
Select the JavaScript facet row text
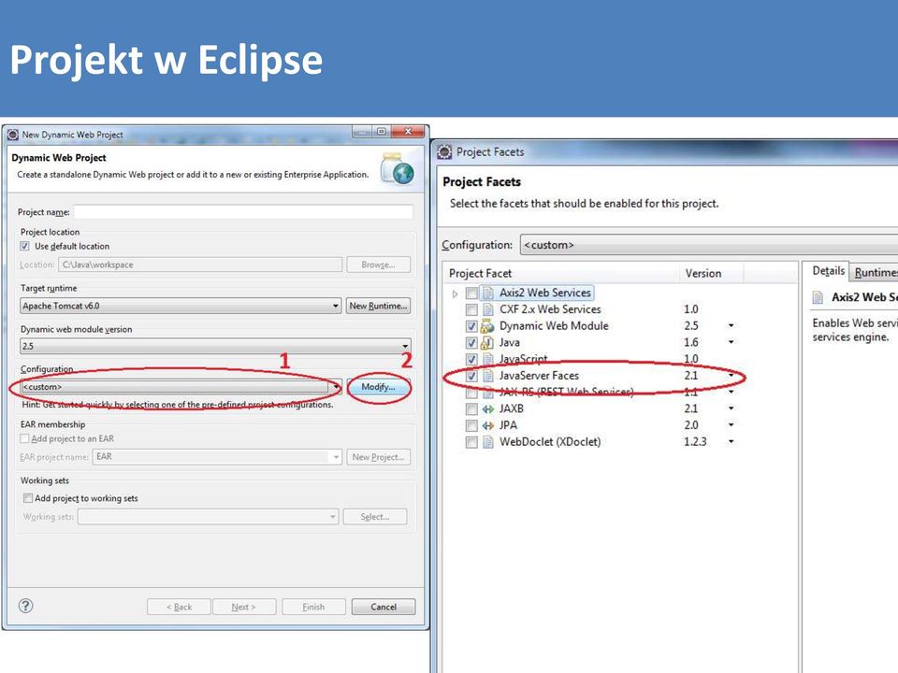pos(524,359)
